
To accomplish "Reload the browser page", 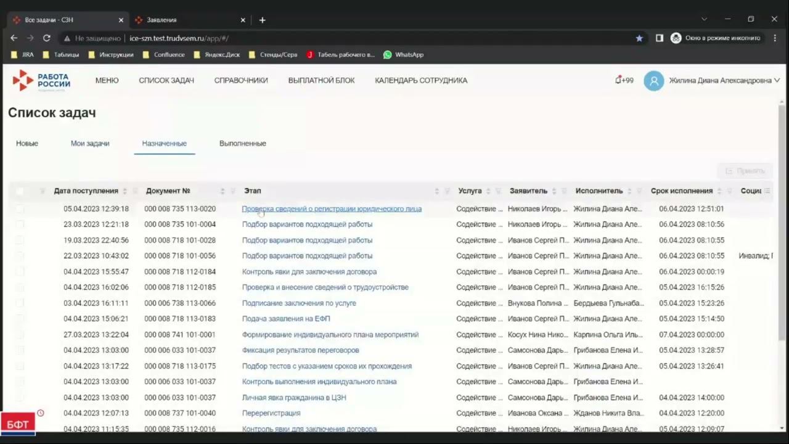I will coord(46,38).
